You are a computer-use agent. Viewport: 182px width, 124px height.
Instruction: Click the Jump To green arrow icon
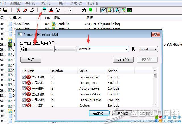point(90,10)
